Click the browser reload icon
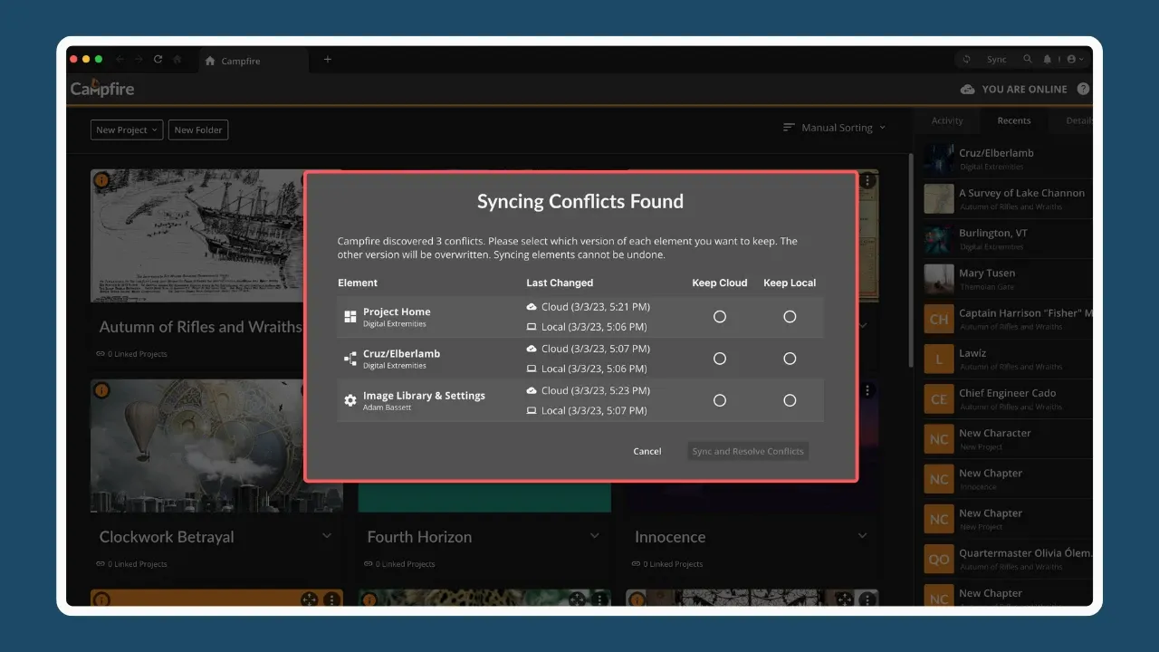The image size is (1159, 652). click(158, 60)
